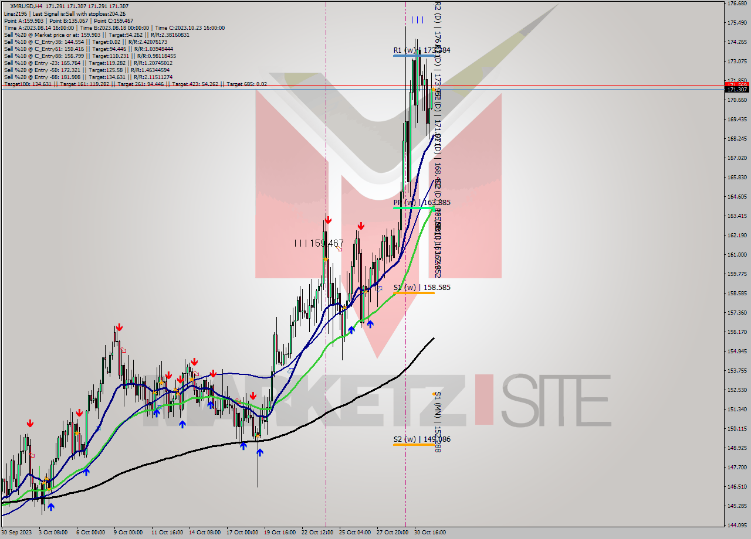Image resolution: width=751 pixels, height=539 pixels.
Task: Click the 154.945 price axis label
Action: tap(736, 352)
